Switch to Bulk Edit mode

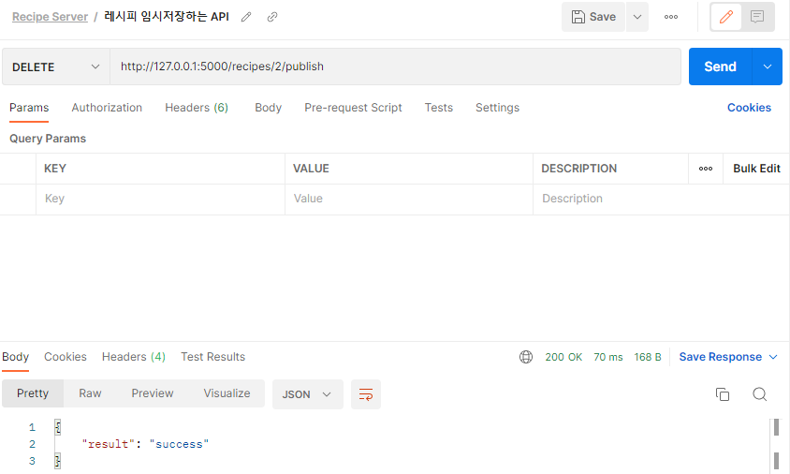coord(756,169)
